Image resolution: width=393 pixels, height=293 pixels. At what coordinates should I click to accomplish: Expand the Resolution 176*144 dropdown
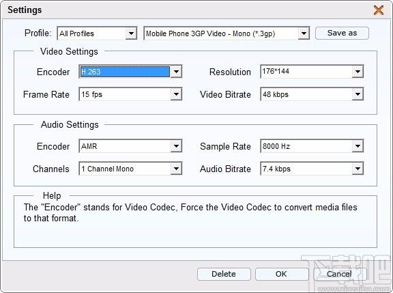click(x=358, y=72)
